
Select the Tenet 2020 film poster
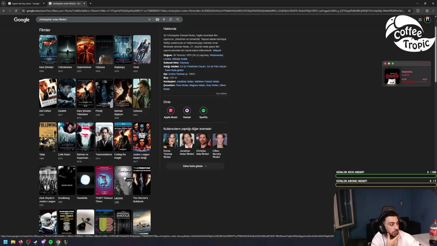point(142,50)
